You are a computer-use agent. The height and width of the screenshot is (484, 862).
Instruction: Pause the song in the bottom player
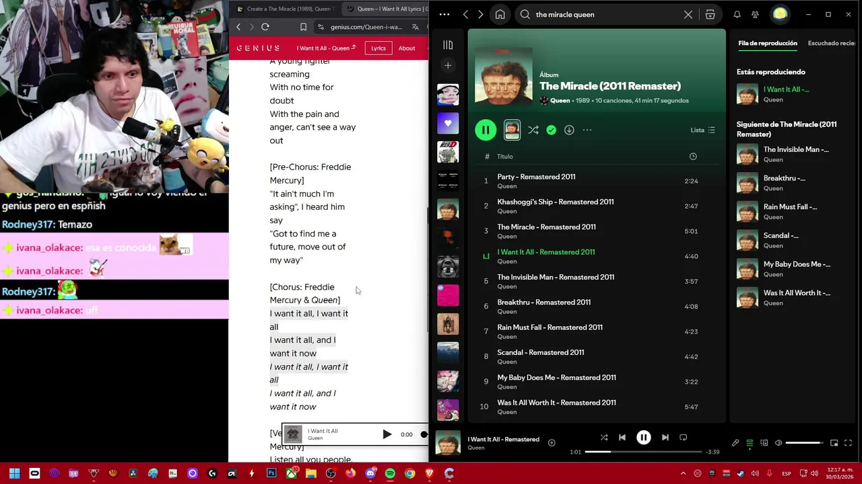tap(644, 438)
